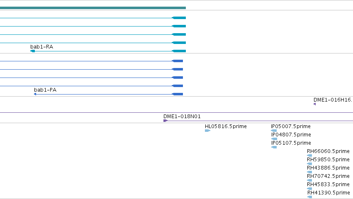
Task: Select the DME1-016H16 purple arrowhead
Action: (314, 104)
